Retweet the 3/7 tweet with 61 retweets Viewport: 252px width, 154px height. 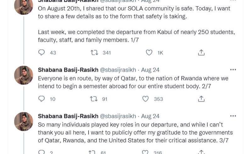[x=92, y=152]
